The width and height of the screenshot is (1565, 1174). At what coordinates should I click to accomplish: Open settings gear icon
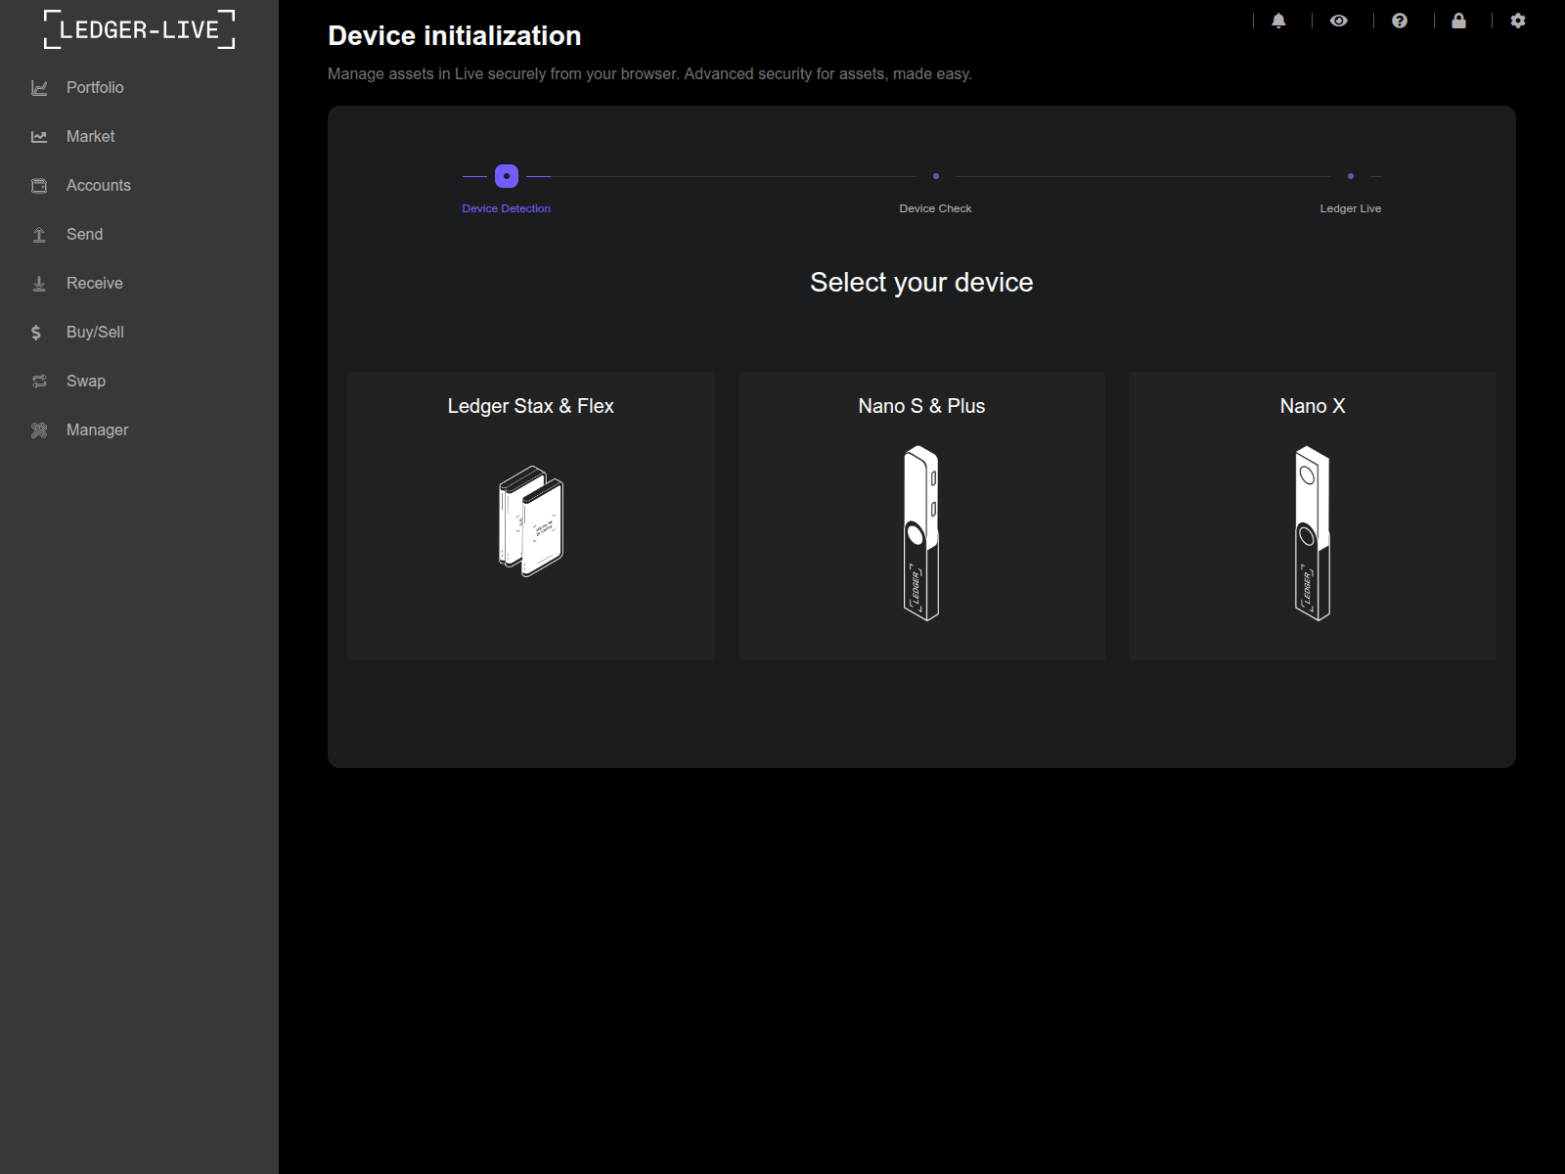point(1518,21)
